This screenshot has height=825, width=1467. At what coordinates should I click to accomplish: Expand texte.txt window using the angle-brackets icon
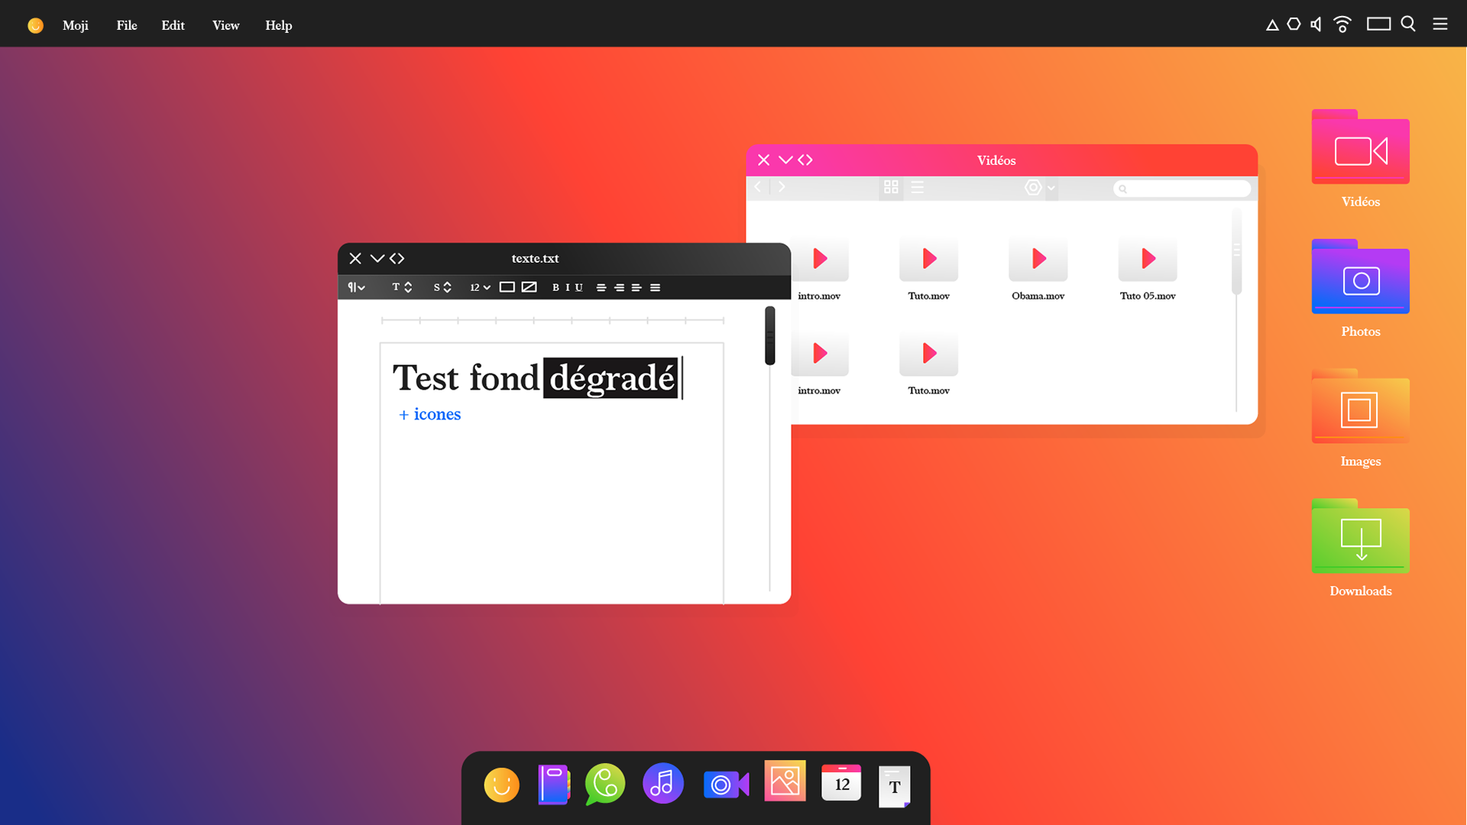click(x=397, y=259)
